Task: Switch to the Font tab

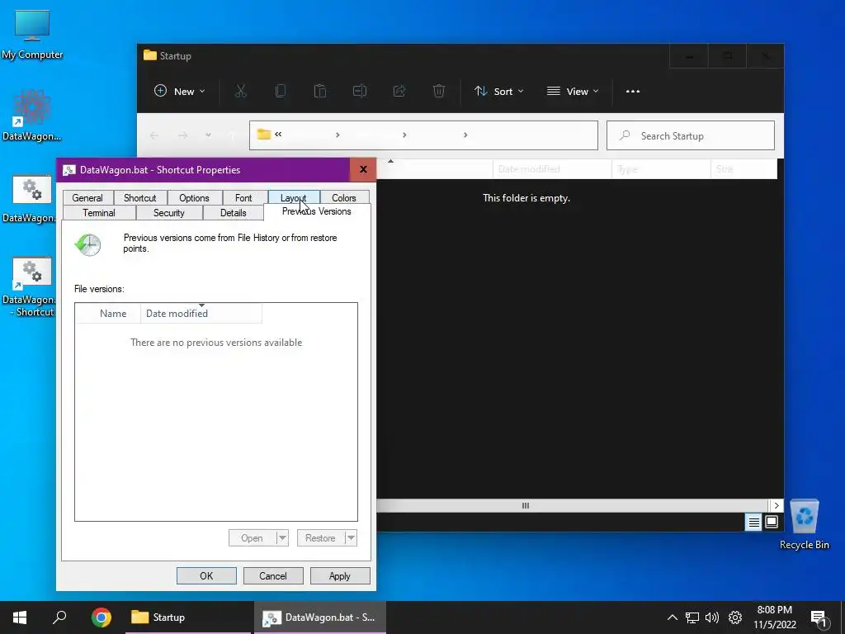Action: click(x=243, y=198)
